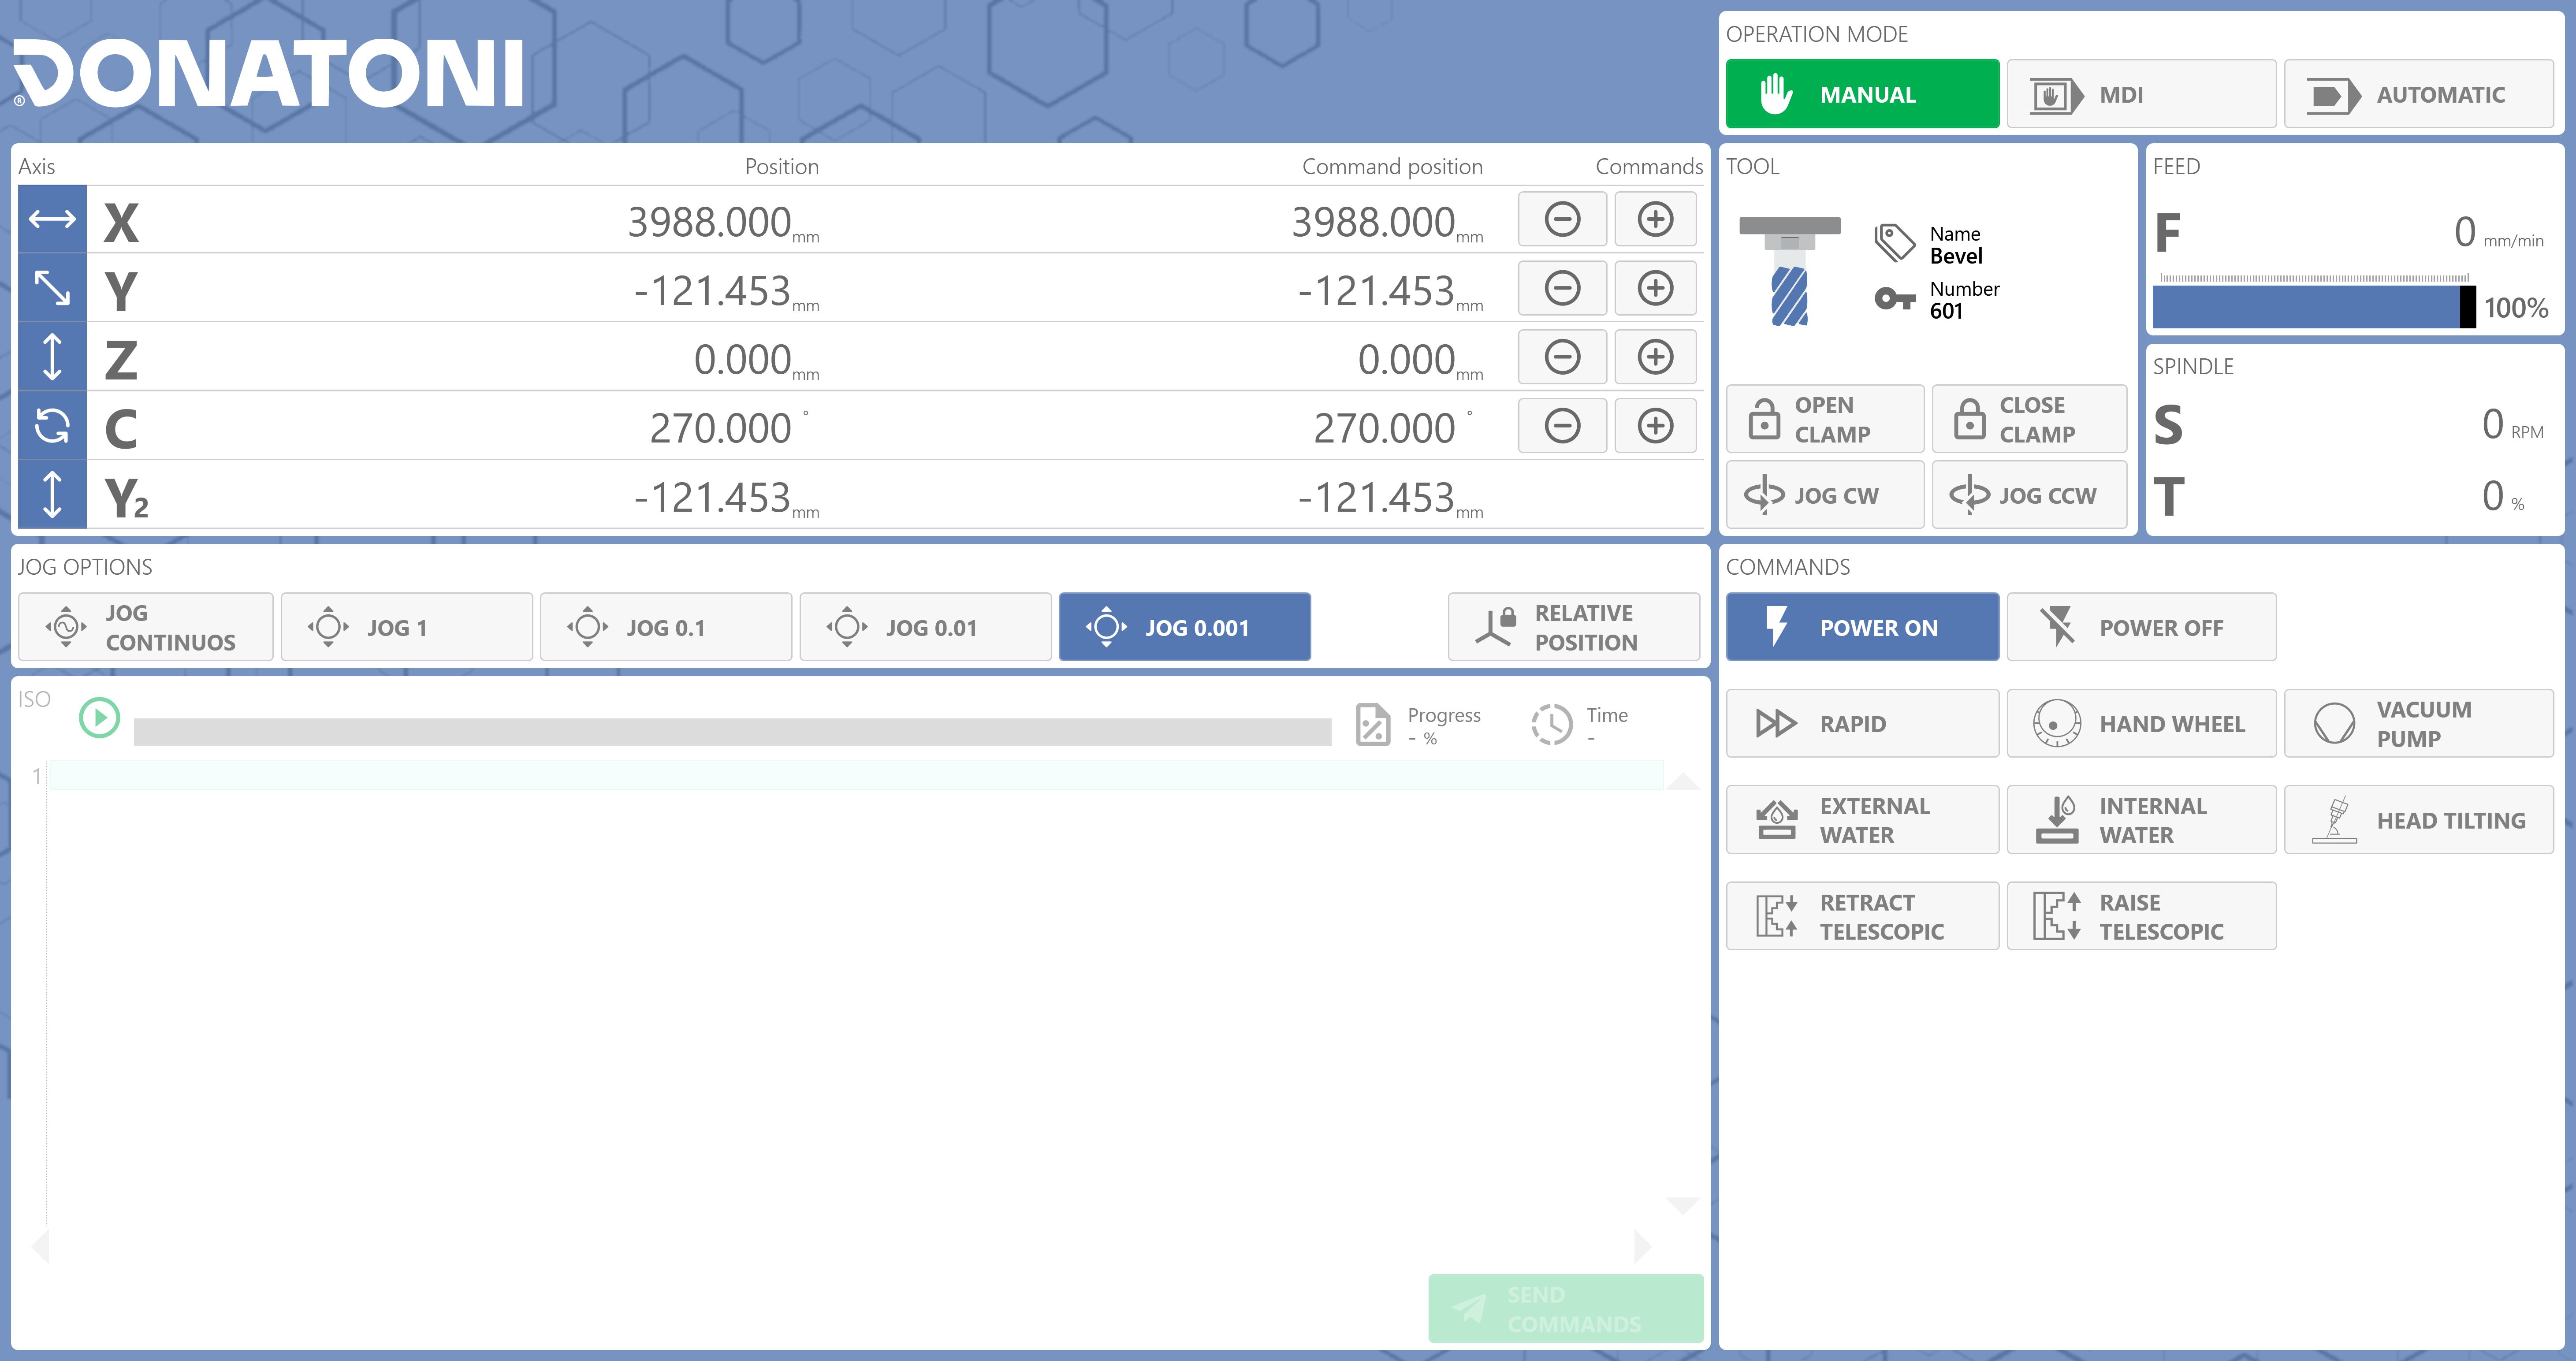
Task: Click Jog CCW tool rotation button
Action: point(2030,495)
